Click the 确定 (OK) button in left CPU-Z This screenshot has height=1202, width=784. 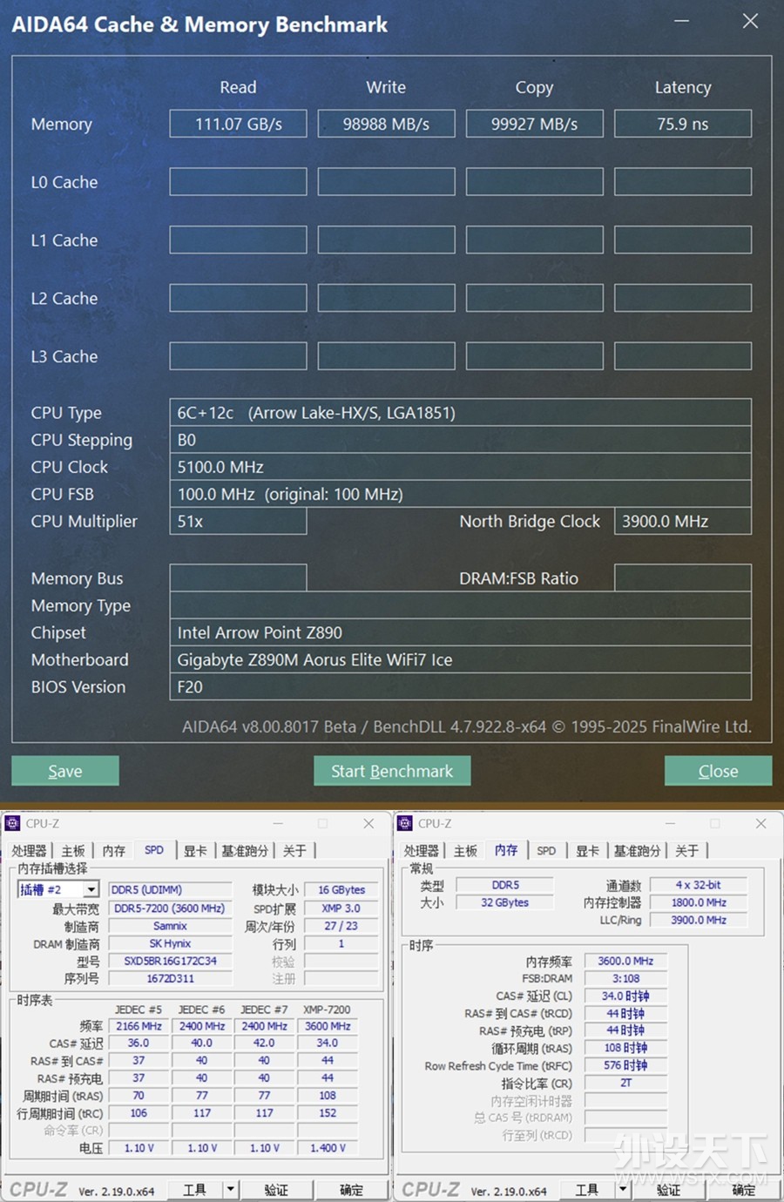pos(352,1190)
